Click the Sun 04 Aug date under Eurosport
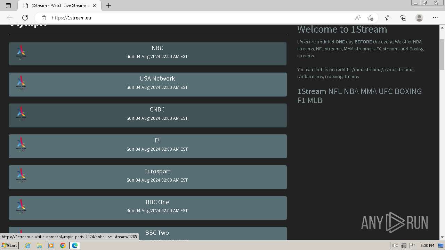 (x=157, y=180)
